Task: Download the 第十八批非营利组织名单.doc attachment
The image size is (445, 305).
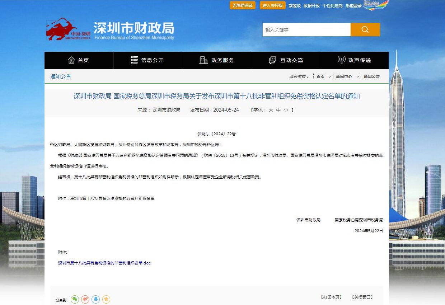Action: [x=104, y=263]
